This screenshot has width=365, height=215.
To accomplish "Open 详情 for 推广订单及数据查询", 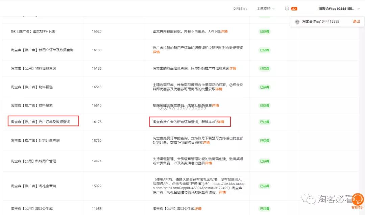I will (x=220, y=122).
